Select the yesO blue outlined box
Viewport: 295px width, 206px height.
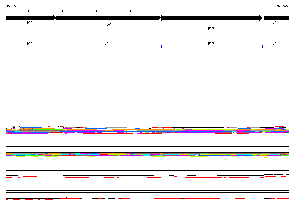(31, 46)
